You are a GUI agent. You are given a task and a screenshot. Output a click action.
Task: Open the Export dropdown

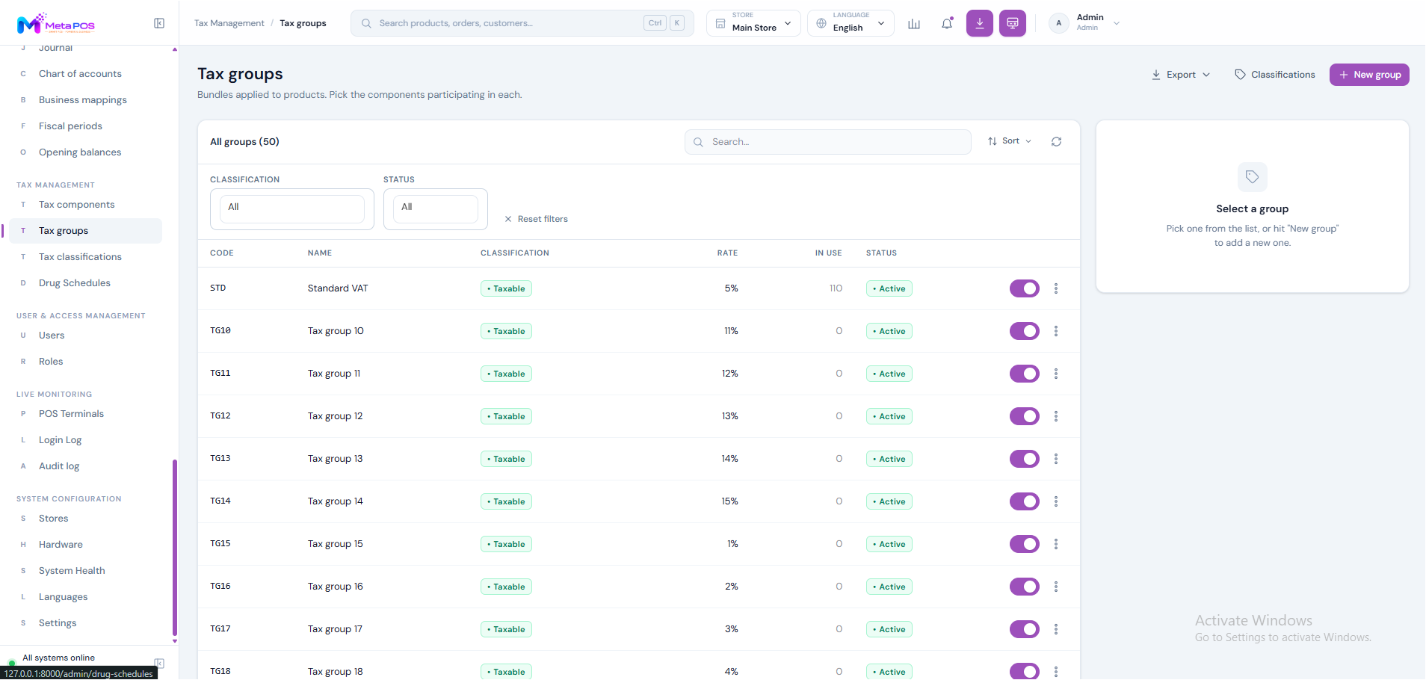[1181, 75]
